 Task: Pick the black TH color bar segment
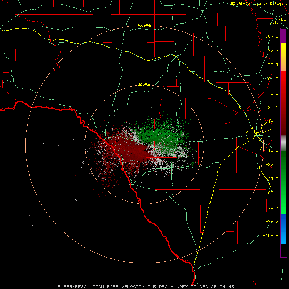click(x=284, y=250)
